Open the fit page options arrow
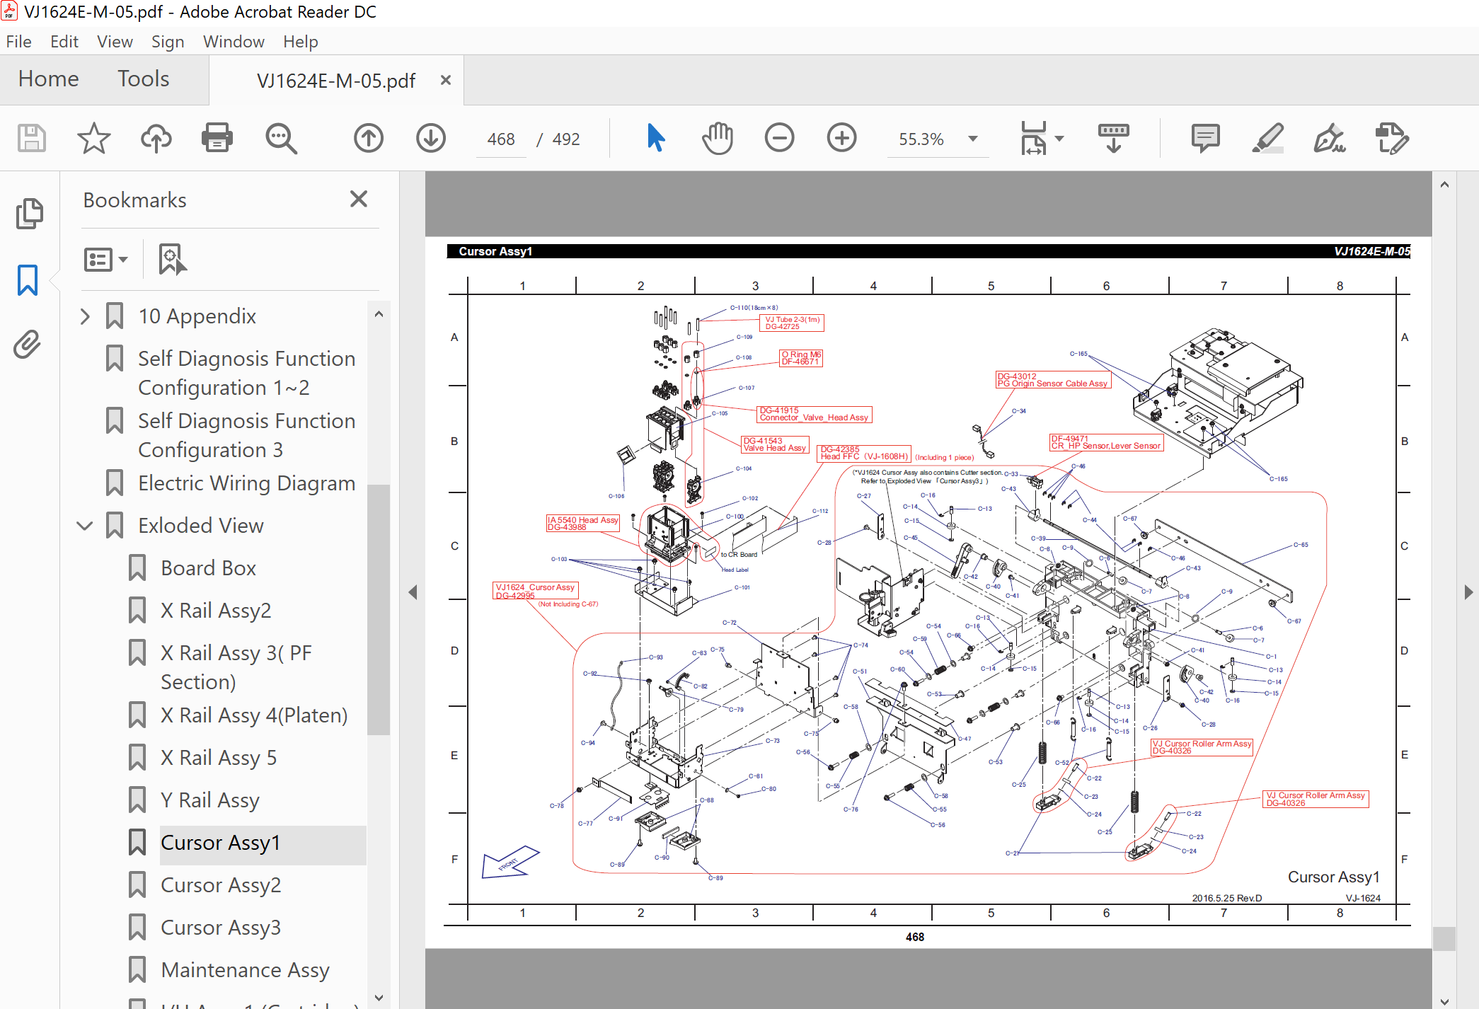This screenshot has width=1479, height=1009. (1059, 139)
